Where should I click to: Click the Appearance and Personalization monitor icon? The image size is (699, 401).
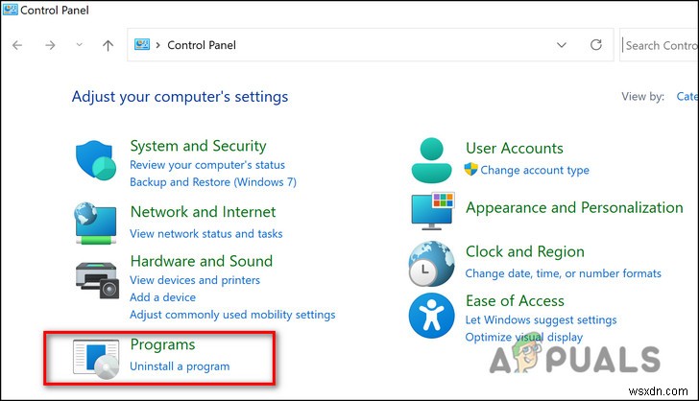tap(432, 211)
